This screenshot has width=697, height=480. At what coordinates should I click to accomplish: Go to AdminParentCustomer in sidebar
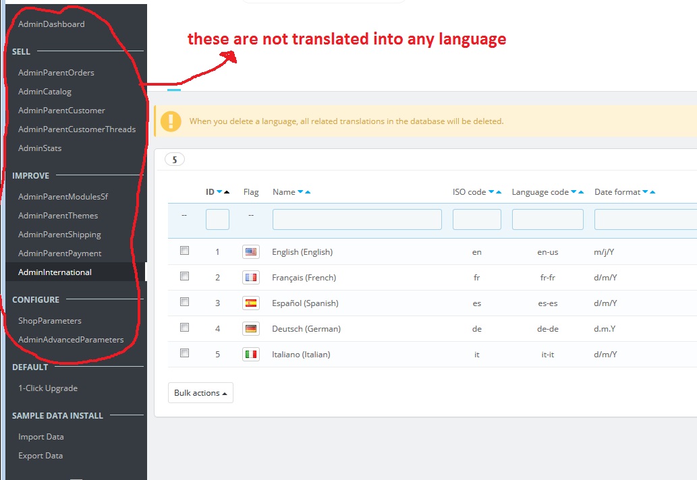click(x=61, y=111)
